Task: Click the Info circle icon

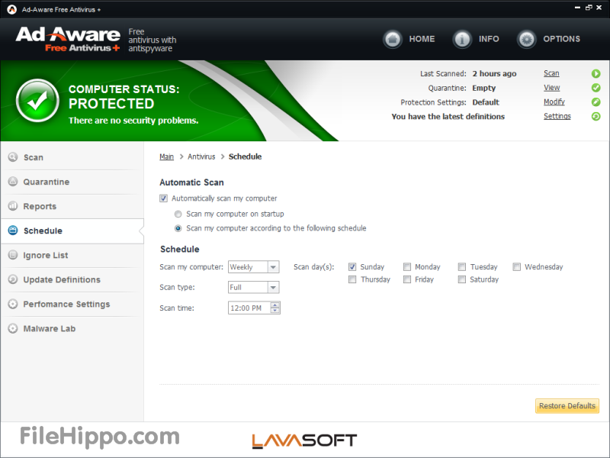Action: click(x=462, y=40)
